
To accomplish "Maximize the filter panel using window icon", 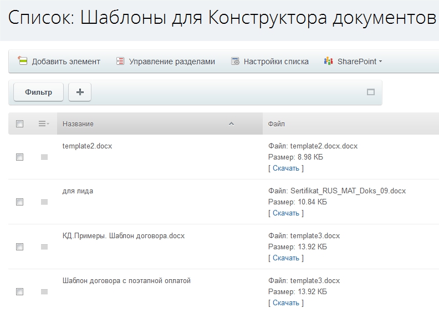I will [371, 93].
